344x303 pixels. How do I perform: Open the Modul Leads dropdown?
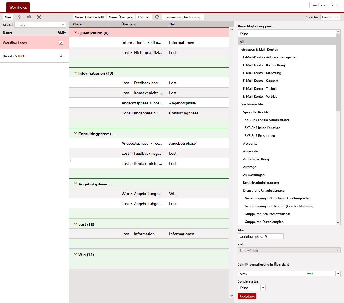[40, 25]
